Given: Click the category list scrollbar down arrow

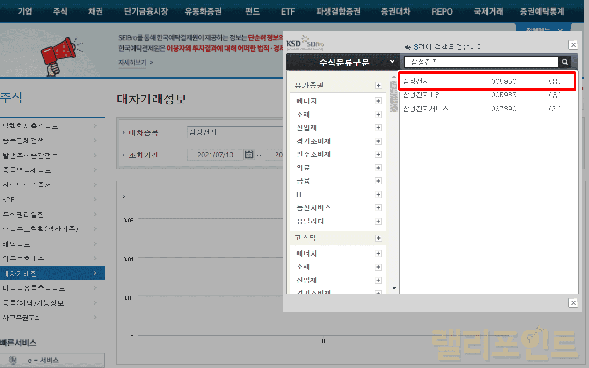Looking at the screenshot, I should pos(394,288).
